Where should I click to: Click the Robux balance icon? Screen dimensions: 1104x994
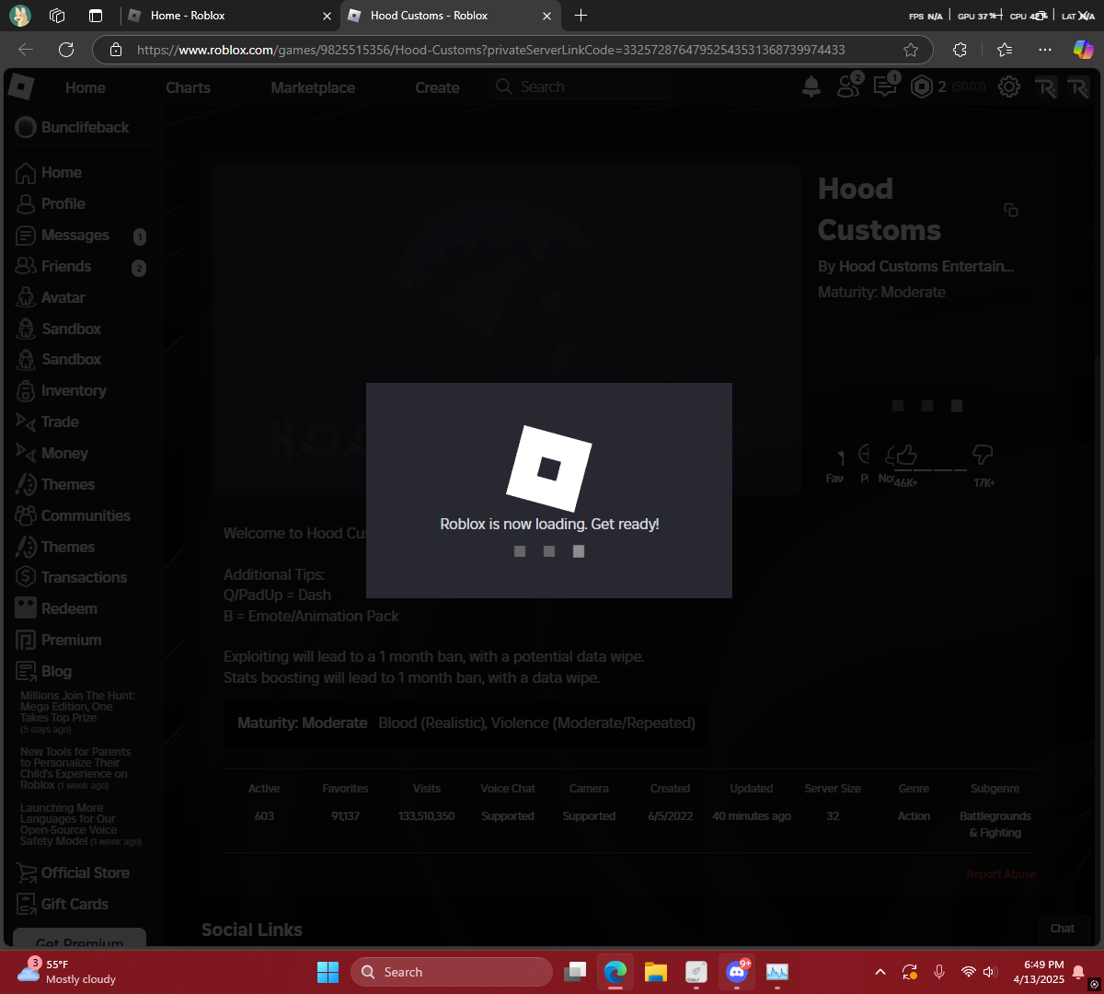pos(921,87)
